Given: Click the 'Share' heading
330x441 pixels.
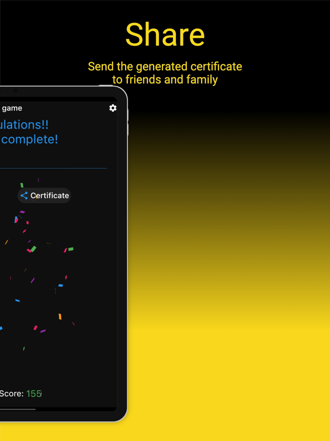Looking at the screenshot, I should click(165, 34).
